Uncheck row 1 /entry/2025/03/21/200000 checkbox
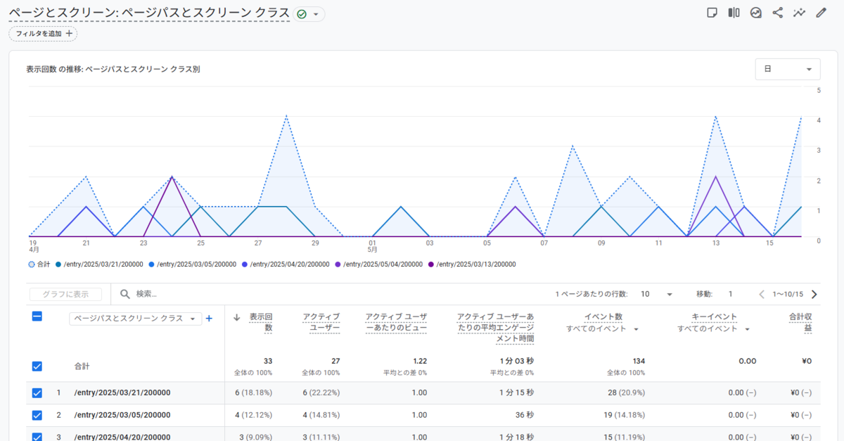The image size is (844, 441). point(37,393)
